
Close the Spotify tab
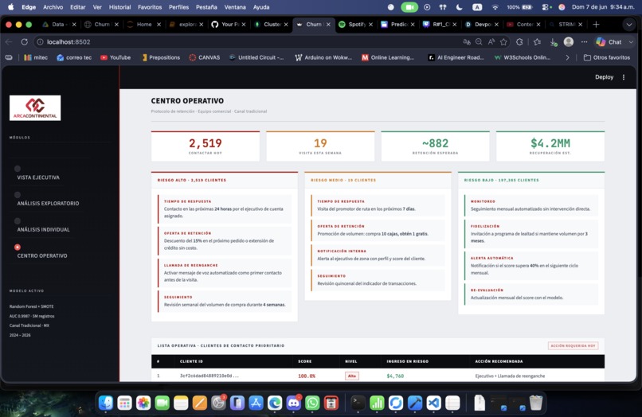point(370,25)
